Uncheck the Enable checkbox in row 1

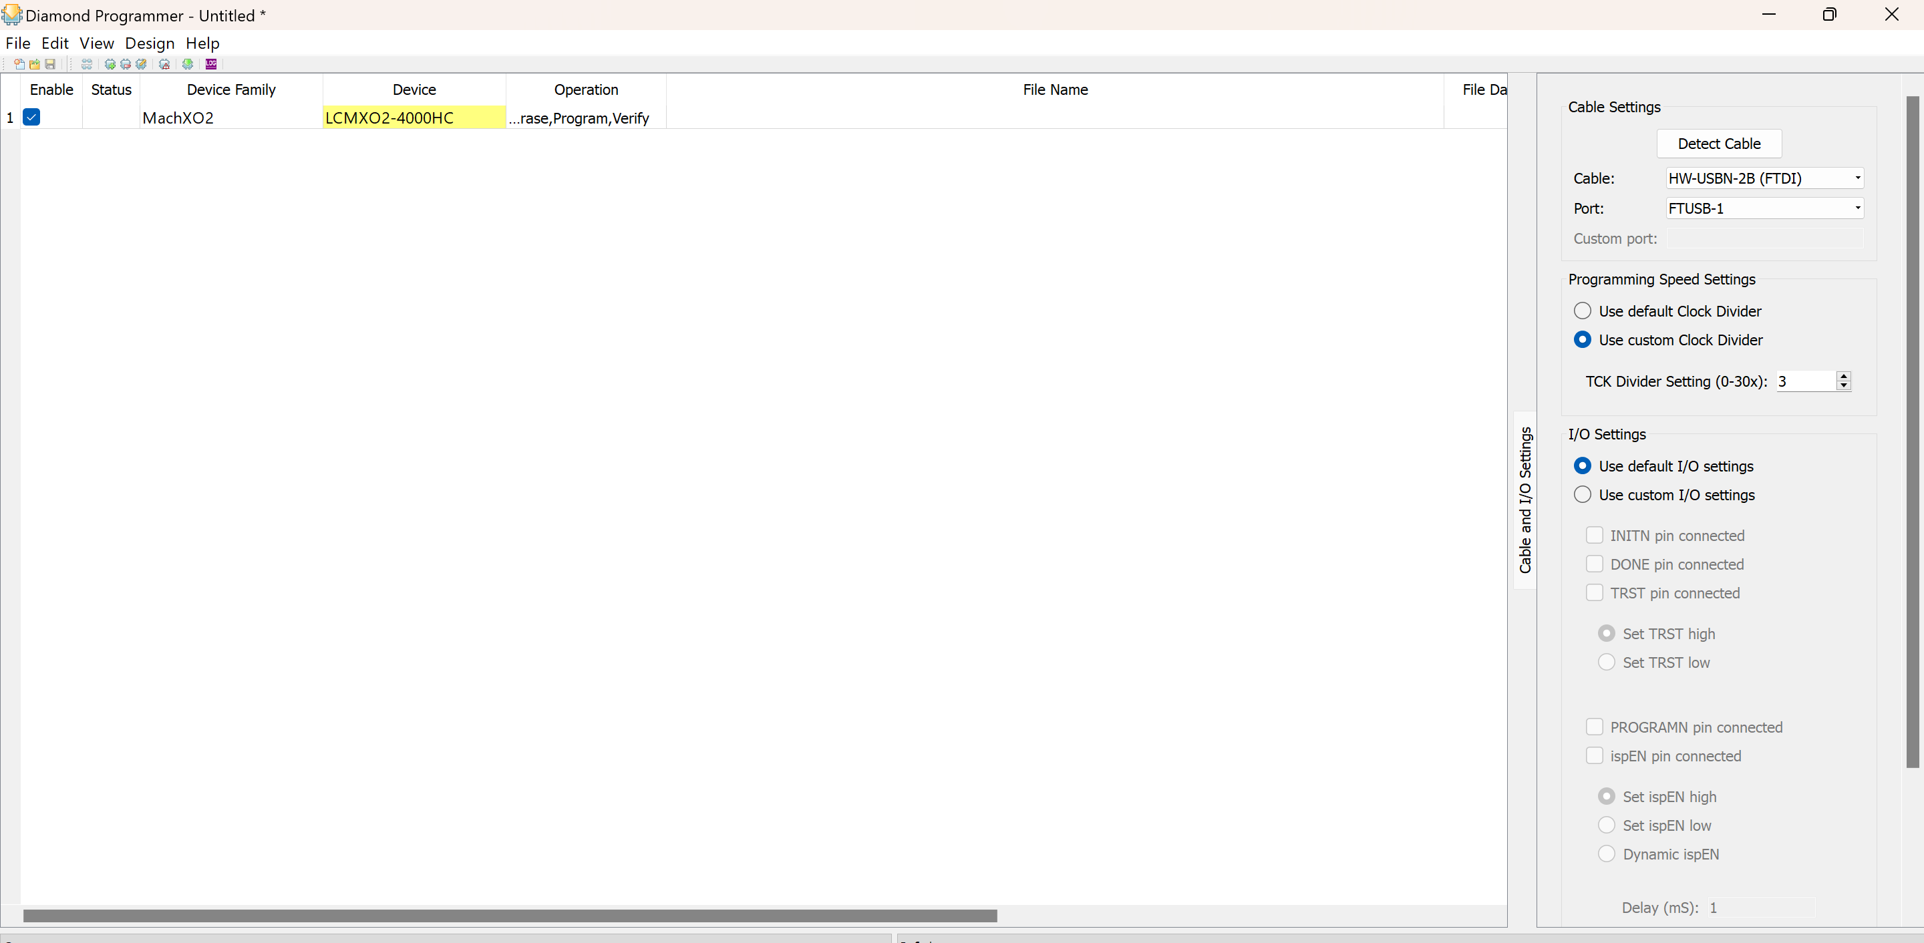click(x=31, y=118)
